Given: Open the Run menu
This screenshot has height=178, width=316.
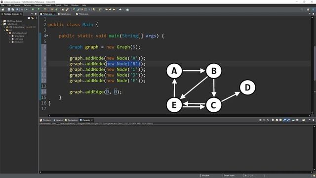Looking at the screenshot, I should pyautogui.click(x=66, y=5).
